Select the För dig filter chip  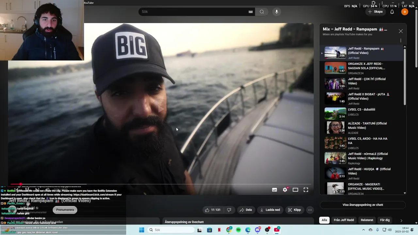click(x=385, y=220)
